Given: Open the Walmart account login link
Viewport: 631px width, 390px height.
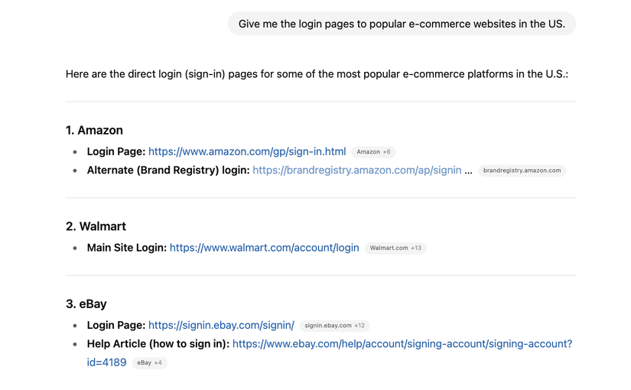Looking at the screenshot, I should click(264, 248).
